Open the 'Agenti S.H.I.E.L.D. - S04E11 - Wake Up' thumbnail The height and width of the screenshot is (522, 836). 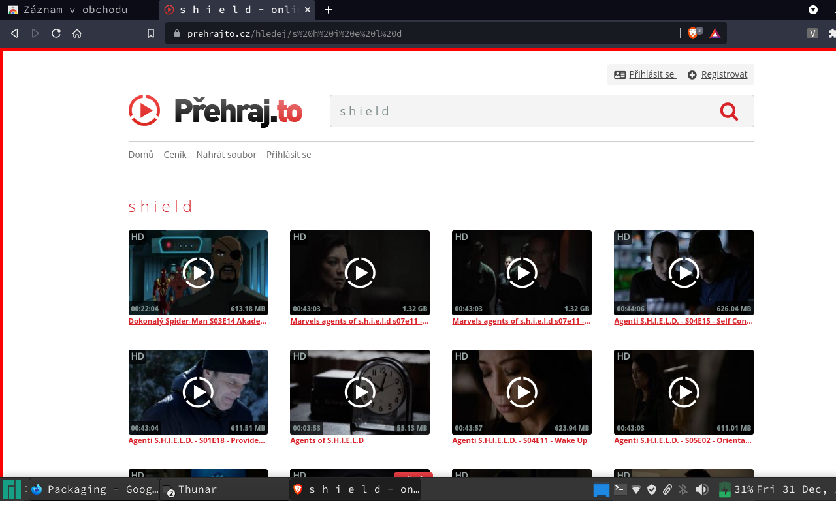[522, 392]
